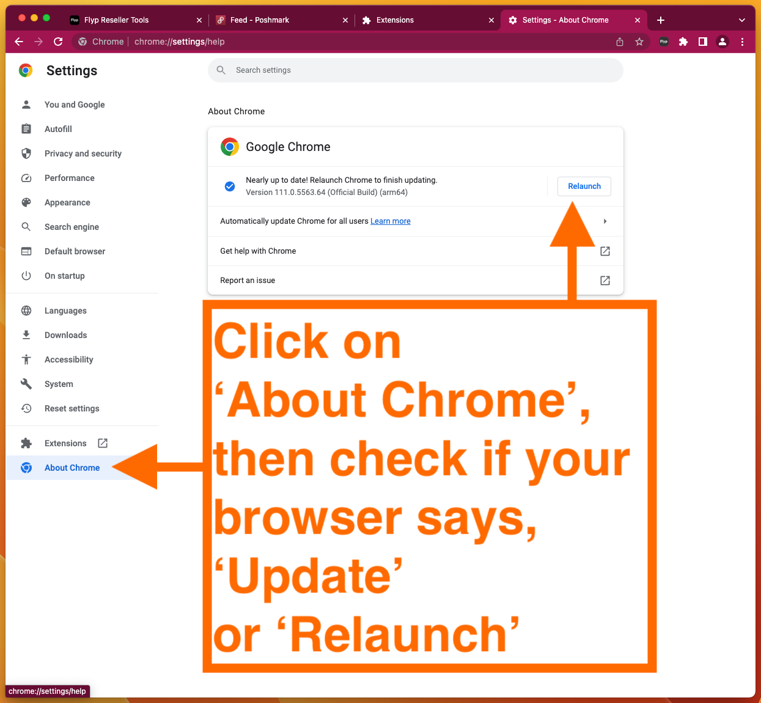Open the Flyp extension icon in toolbar
761x703 pixels.
664,42
